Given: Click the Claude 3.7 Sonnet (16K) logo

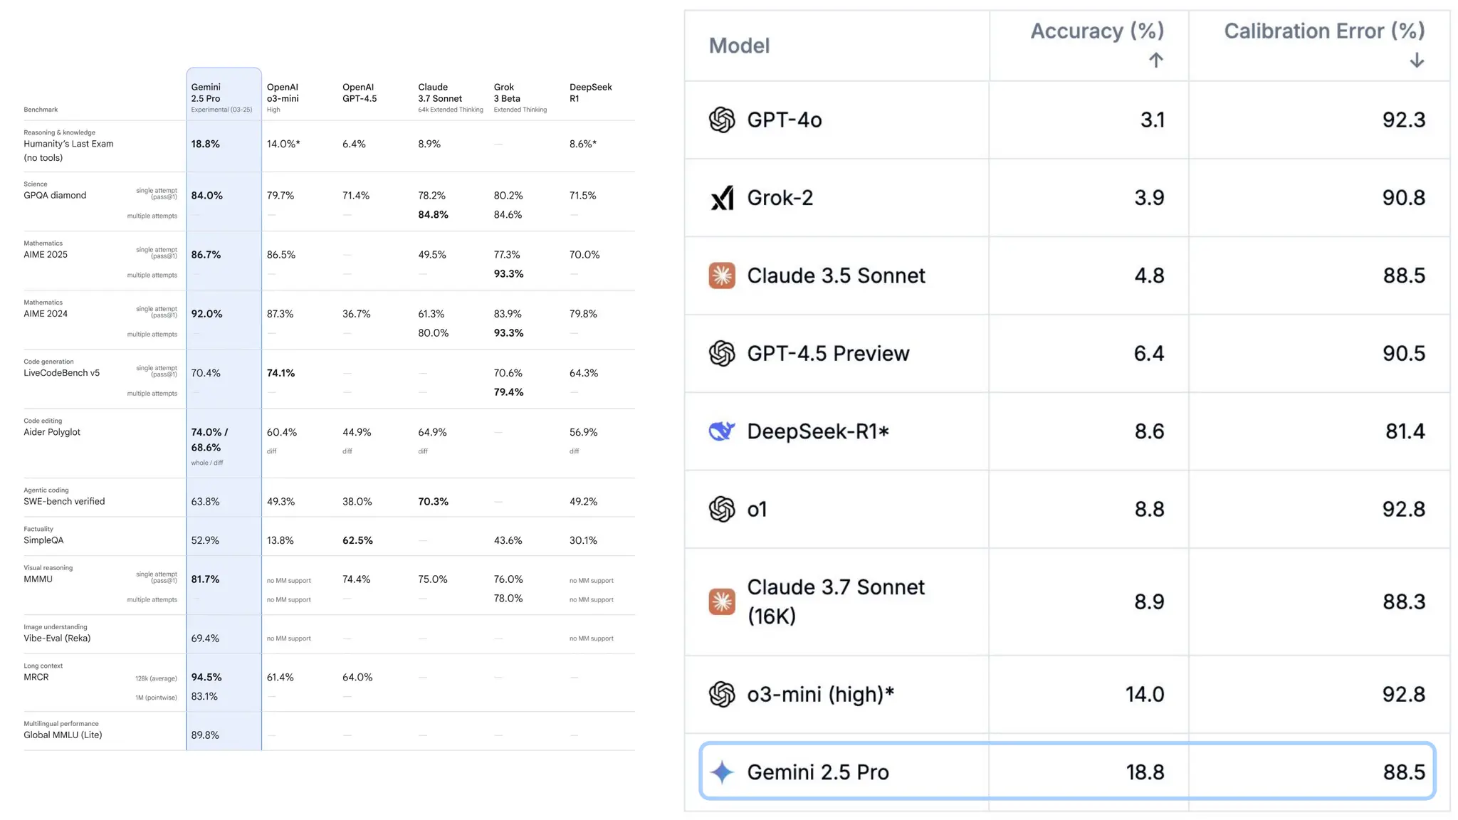Looking at the screenshot, I should coord(721,601).
